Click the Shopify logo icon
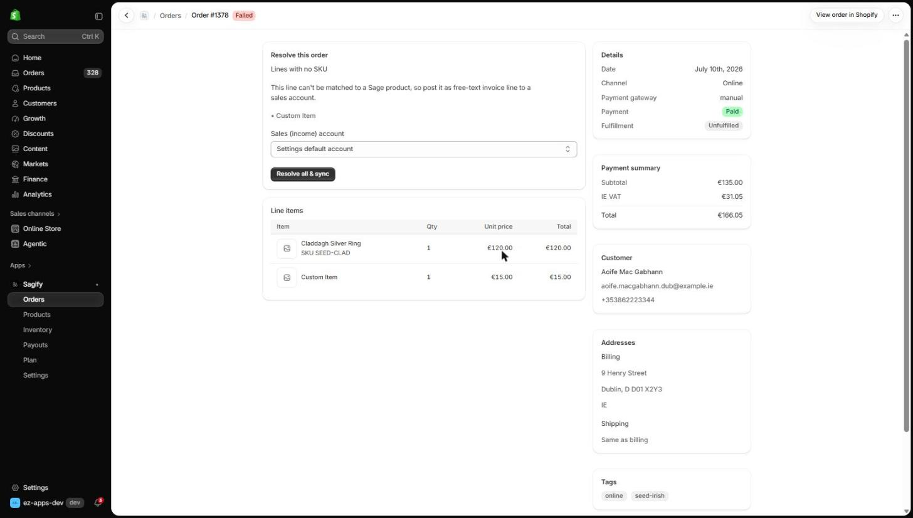 tap(15, 16)
